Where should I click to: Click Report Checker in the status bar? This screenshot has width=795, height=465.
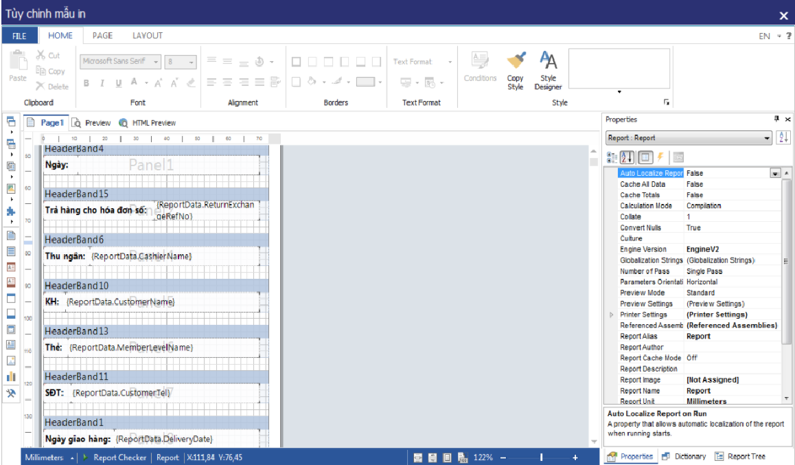tap(119, 457)
